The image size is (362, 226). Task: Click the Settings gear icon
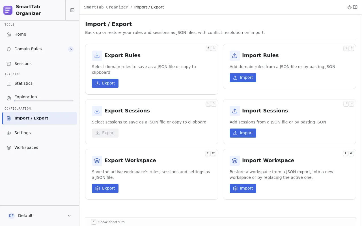click(9, 133)
